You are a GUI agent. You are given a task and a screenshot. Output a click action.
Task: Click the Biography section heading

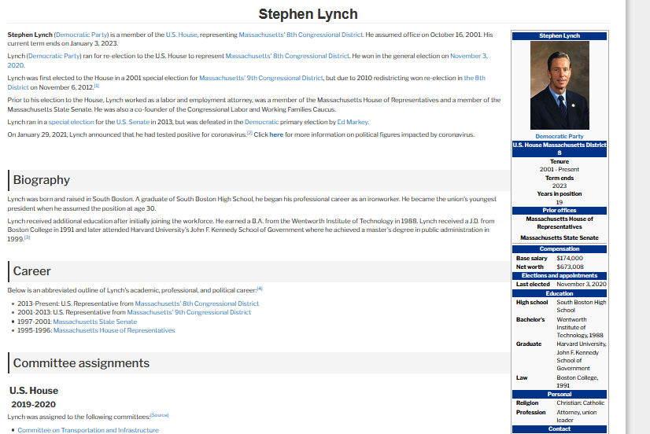pos(42,180)
